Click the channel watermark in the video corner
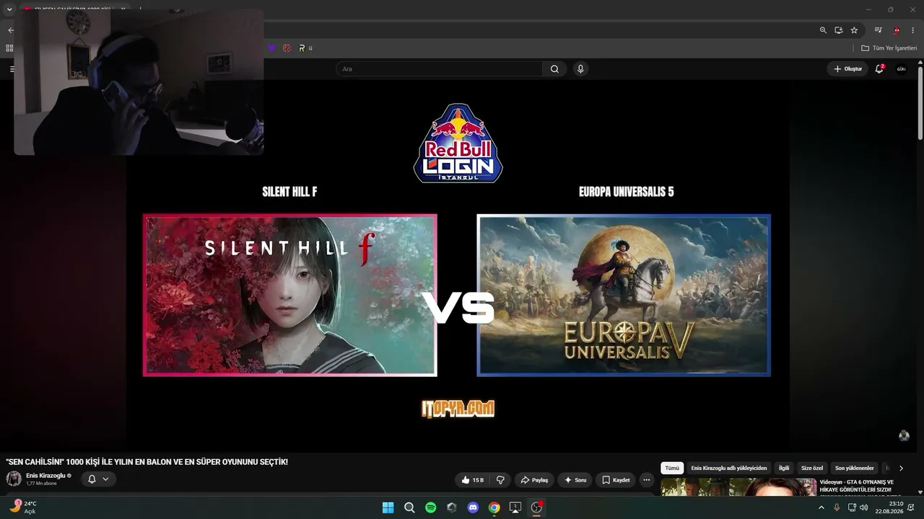 click(904, 435)
